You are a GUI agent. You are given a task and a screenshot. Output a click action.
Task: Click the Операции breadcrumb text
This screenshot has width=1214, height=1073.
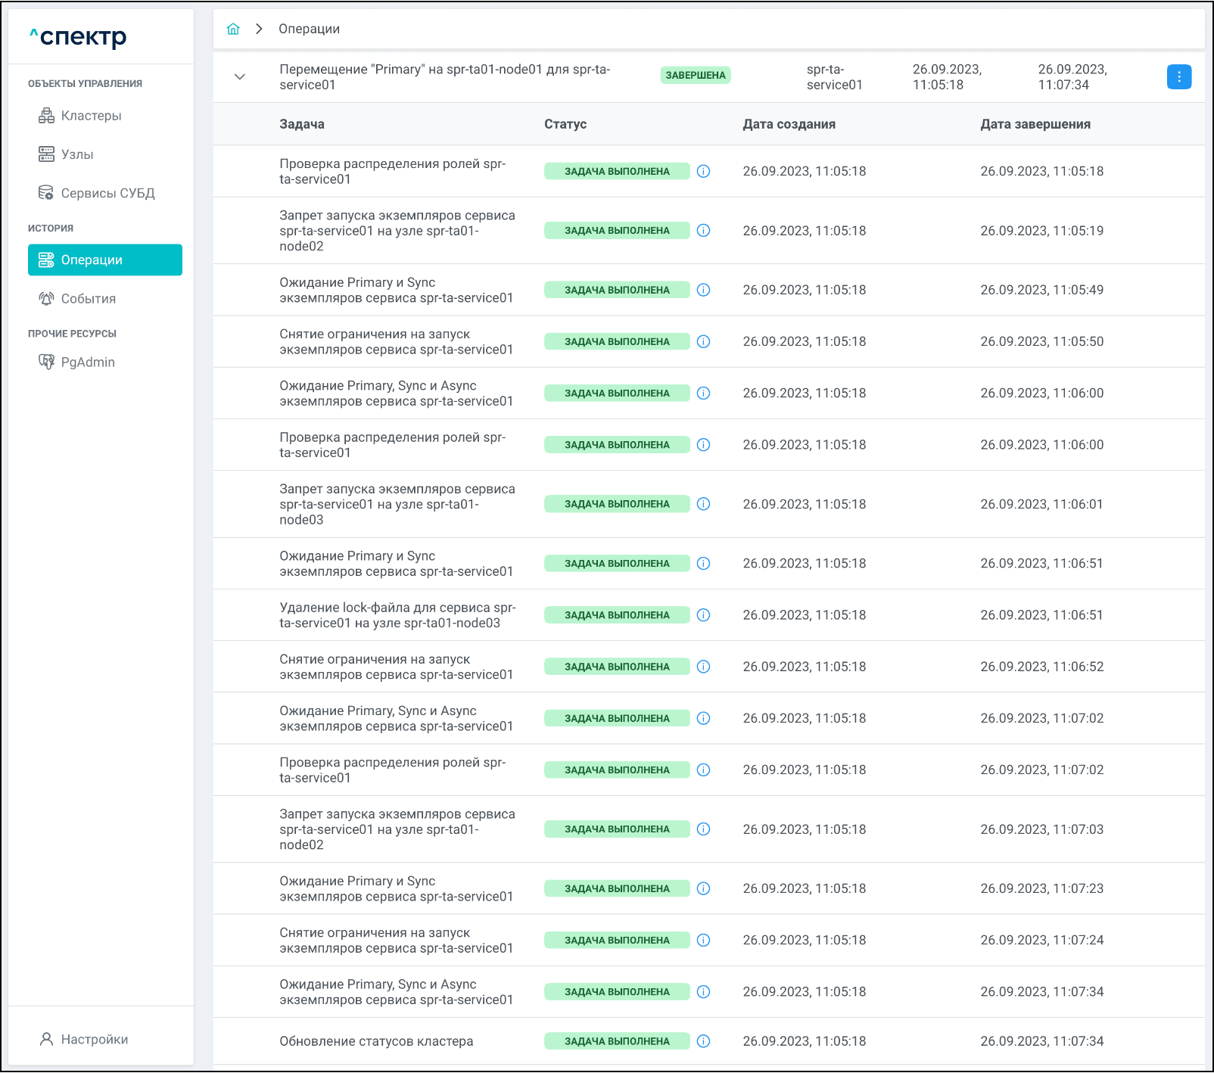pos(309,29)
